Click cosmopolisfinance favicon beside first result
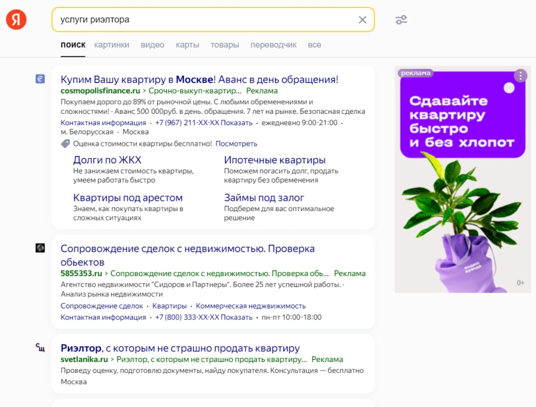The image size is (536, 407). point(40,79)
